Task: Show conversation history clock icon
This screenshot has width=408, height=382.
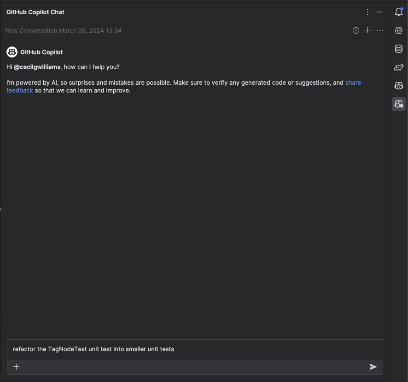Action: [356, 30]
